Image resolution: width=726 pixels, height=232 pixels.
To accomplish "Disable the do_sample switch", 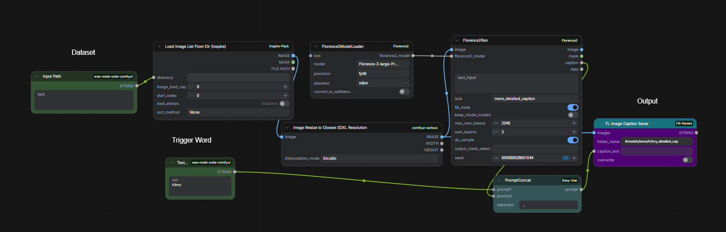I will click(x=572, y=140).
